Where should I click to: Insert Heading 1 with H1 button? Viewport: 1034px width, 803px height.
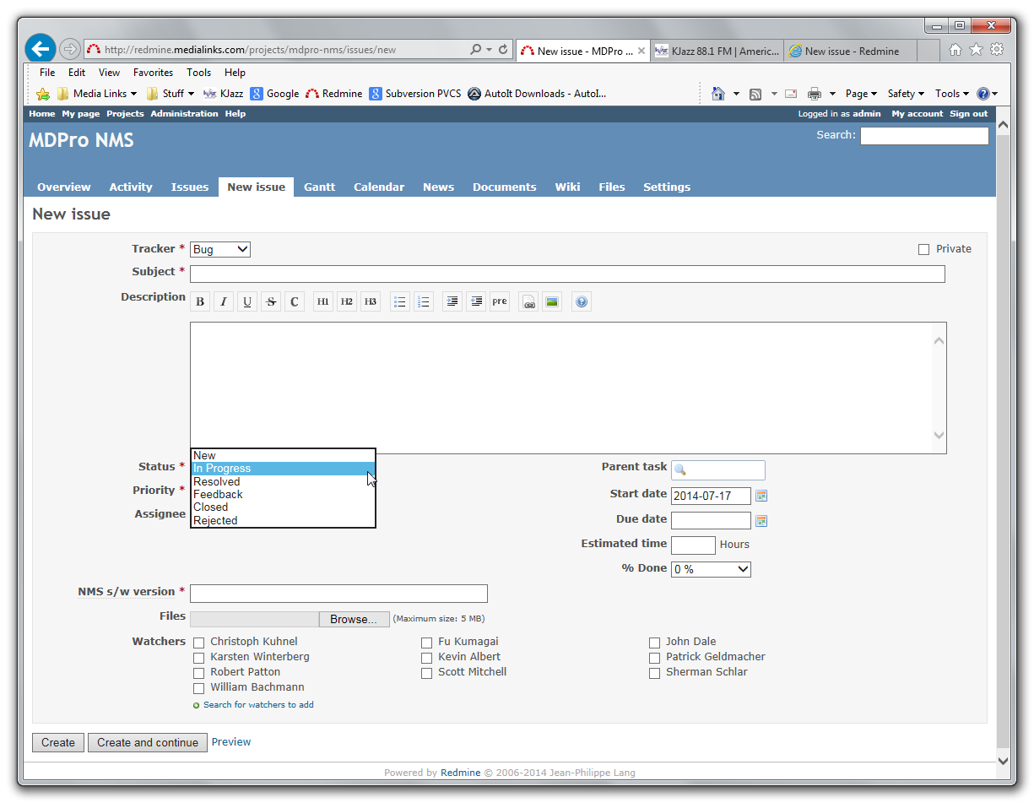(323, 301)
